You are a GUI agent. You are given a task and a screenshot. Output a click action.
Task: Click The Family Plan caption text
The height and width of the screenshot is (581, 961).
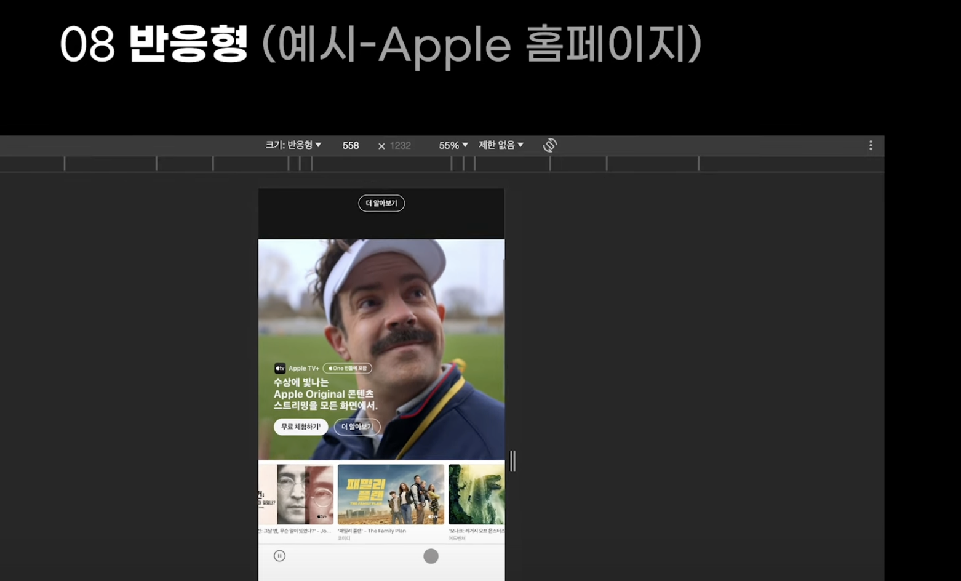tap(372, 531)
